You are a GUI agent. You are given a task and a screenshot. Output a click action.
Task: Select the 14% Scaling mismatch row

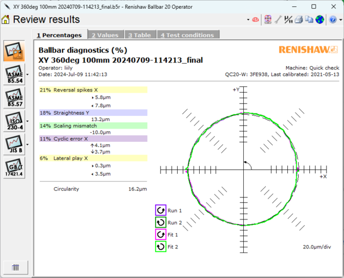click(x=93, y=126)
